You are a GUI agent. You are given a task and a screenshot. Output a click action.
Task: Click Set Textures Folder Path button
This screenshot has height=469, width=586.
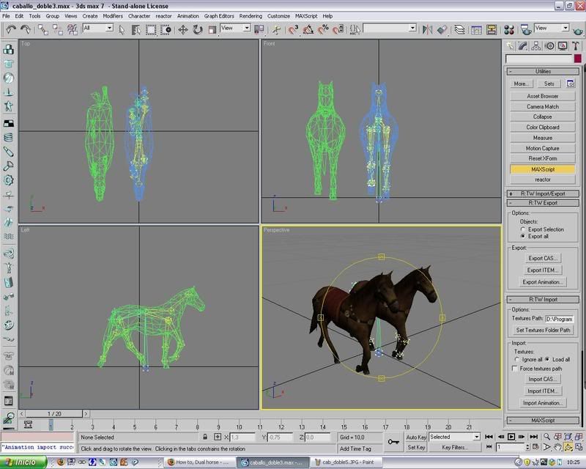coord(543,330)
